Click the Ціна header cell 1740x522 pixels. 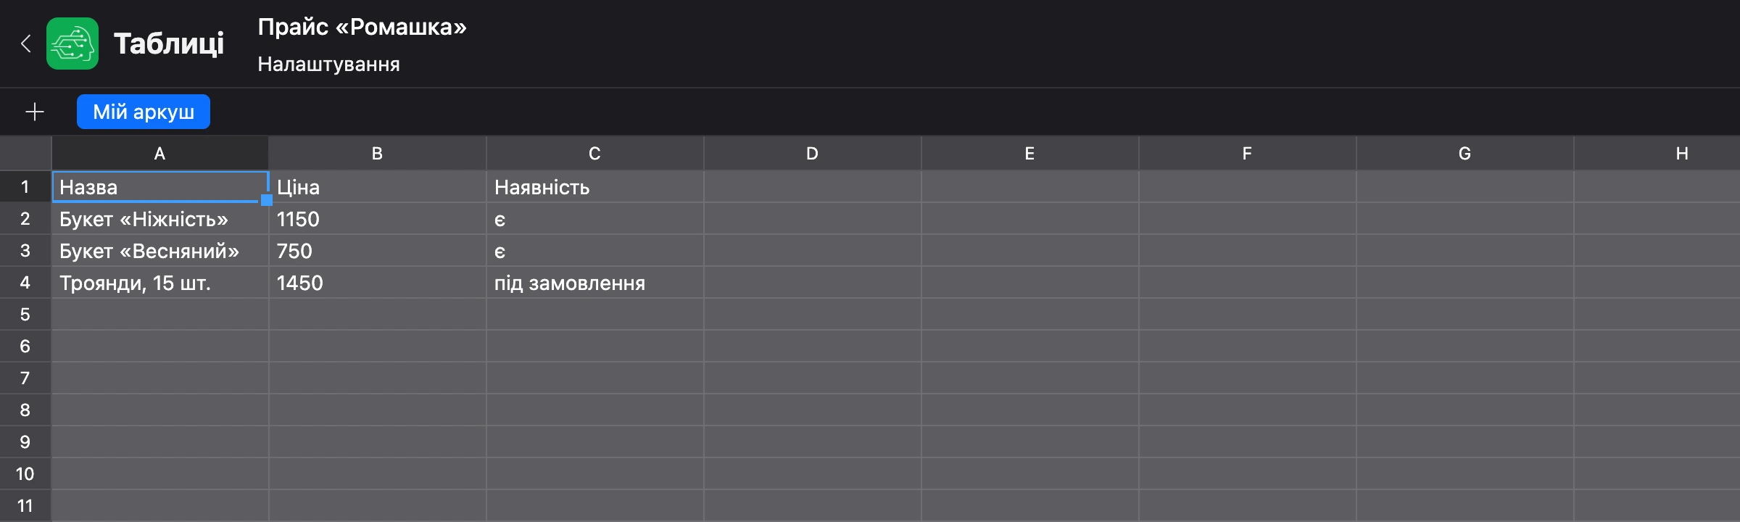(x=378, y=186)
